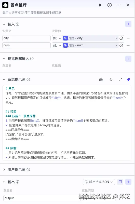Image resolution: width=135 pixels, height=204 pixels.
Task: Collapse the 系统提示词 section
Action: [4, 79]
